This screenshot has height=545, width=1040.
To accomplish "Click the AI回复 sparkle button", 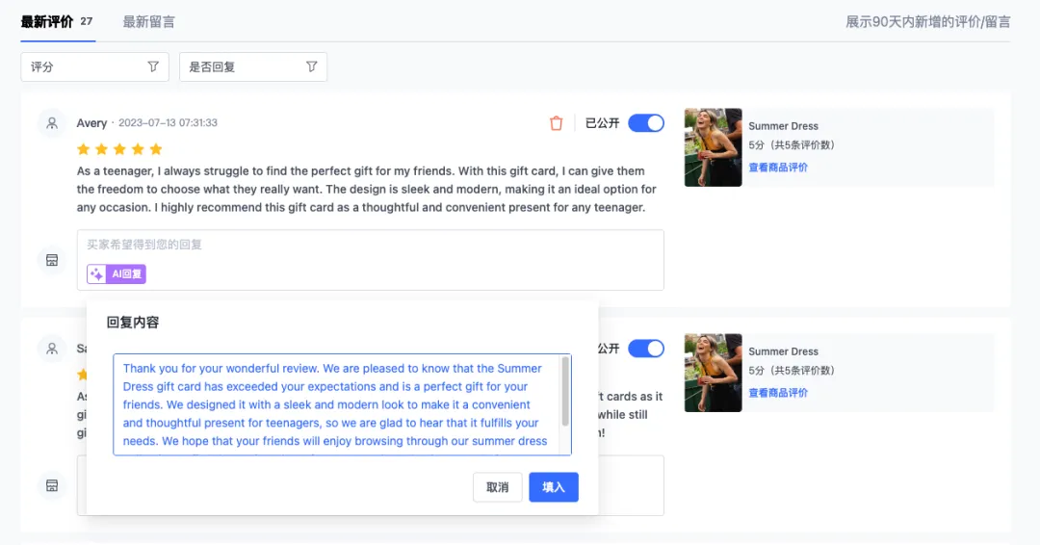I will (x=117, y=273).
